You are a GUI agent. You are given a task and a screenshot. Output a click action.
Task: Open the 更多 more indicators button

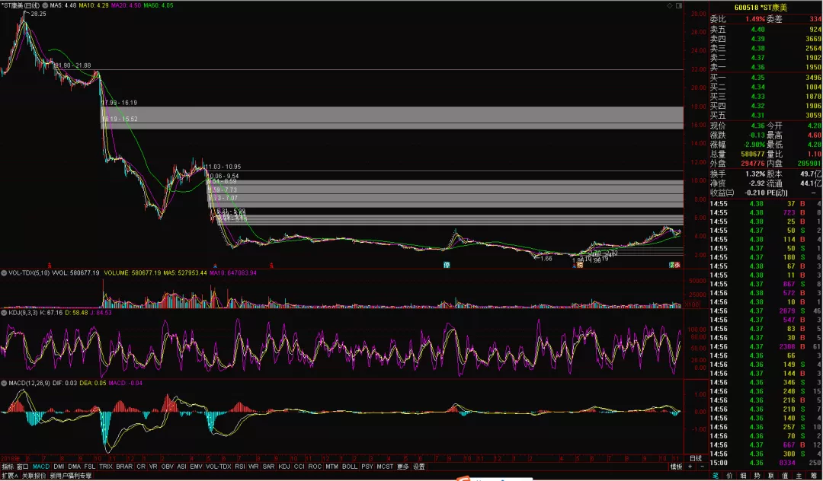(x=402, y=467)
